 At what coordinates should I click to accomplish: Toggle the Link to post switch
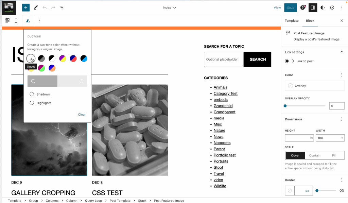[x=289, y=61]
